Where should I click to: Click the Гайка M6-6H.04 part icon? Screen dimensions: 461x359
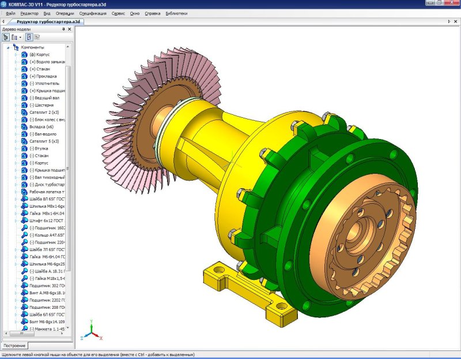[x=24, y=256]
